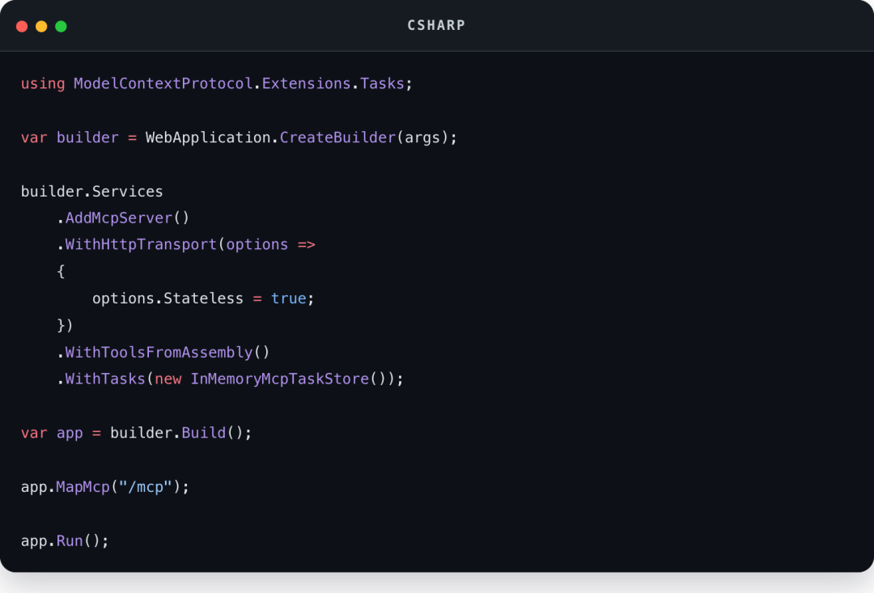Click the 'options' lambda parameter

point(257,244)
